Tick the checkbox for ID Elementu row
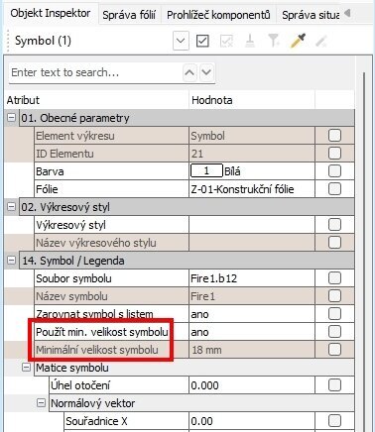This screenshot has width=375, height=432. (334, 154)
